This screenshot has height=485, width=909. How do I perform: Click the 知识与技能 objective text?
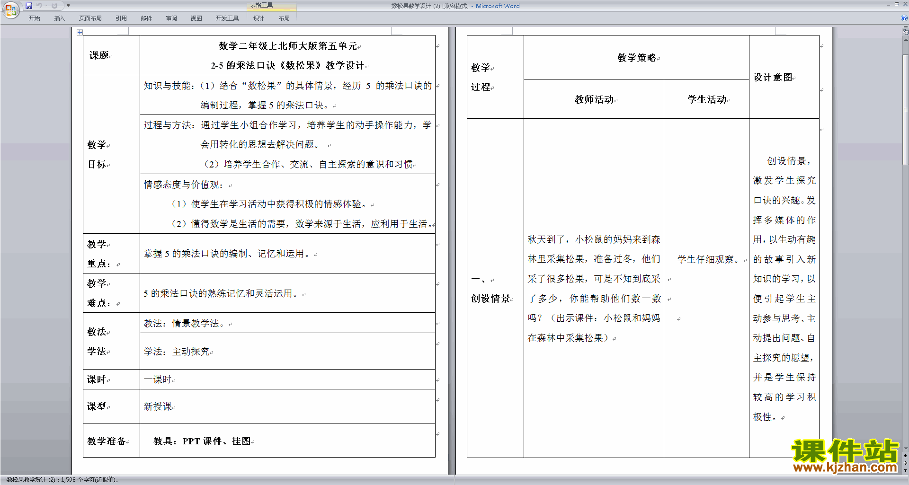287,95
